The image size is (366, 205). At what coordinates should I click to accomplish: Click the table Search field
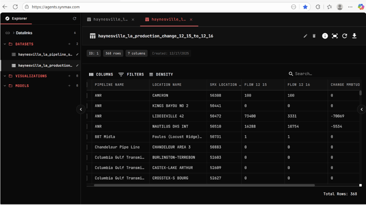click(x=324, y=74)
